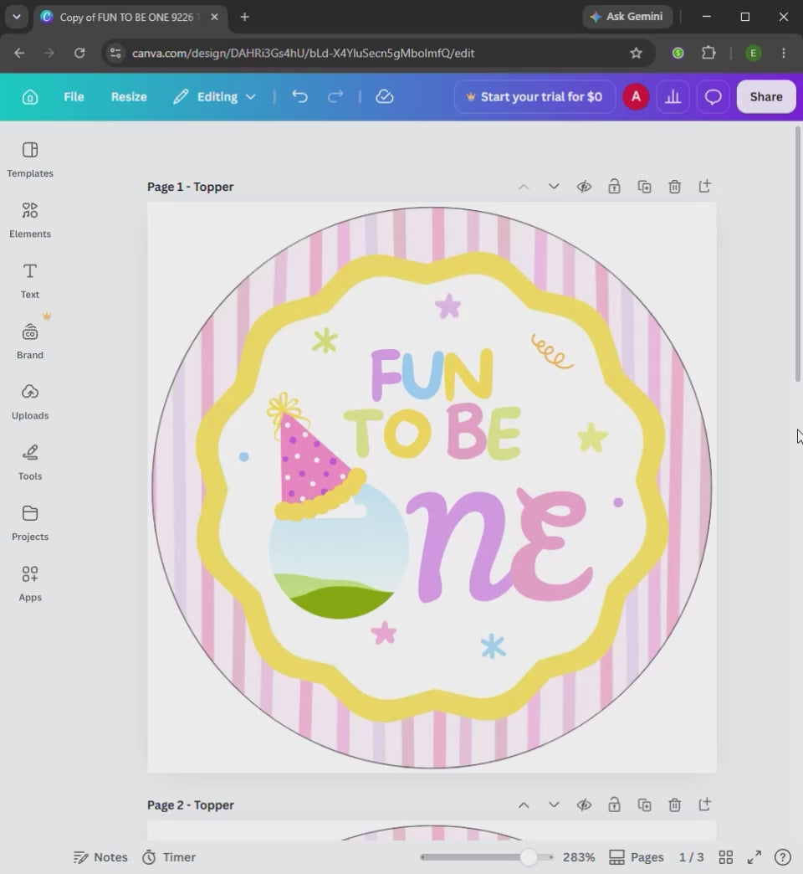Open the comments speech bubble

(713, 97)
